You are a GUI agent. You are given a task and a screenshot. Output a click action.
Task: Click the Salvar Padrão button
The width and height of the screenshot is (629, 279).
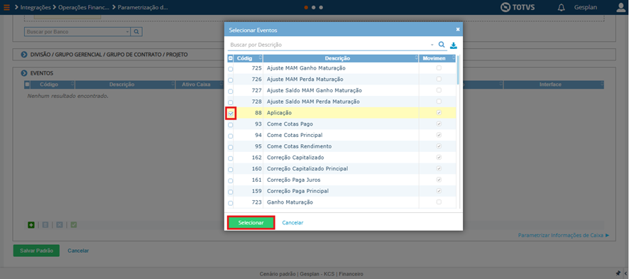pyautogui.click(x=36, y=251)
